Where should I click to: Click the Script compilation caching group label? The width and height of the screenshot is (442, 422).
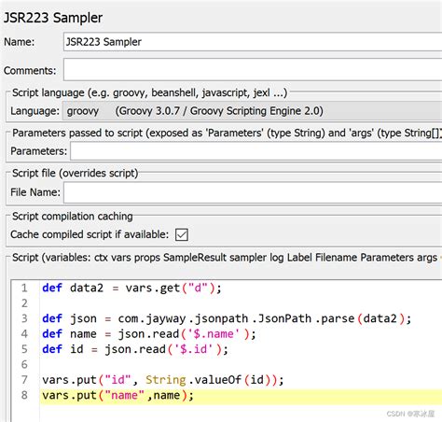(73, 216)
